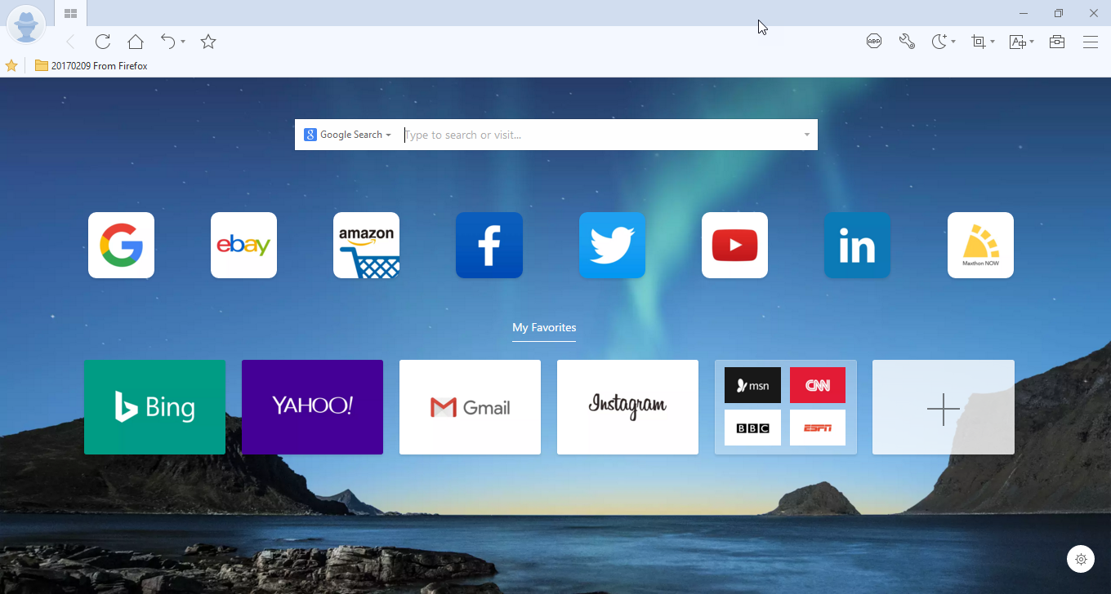This screenshot has width=1111, height=594.
Task: Toggle the yellow star on the favorites bar
Action: 11,65
